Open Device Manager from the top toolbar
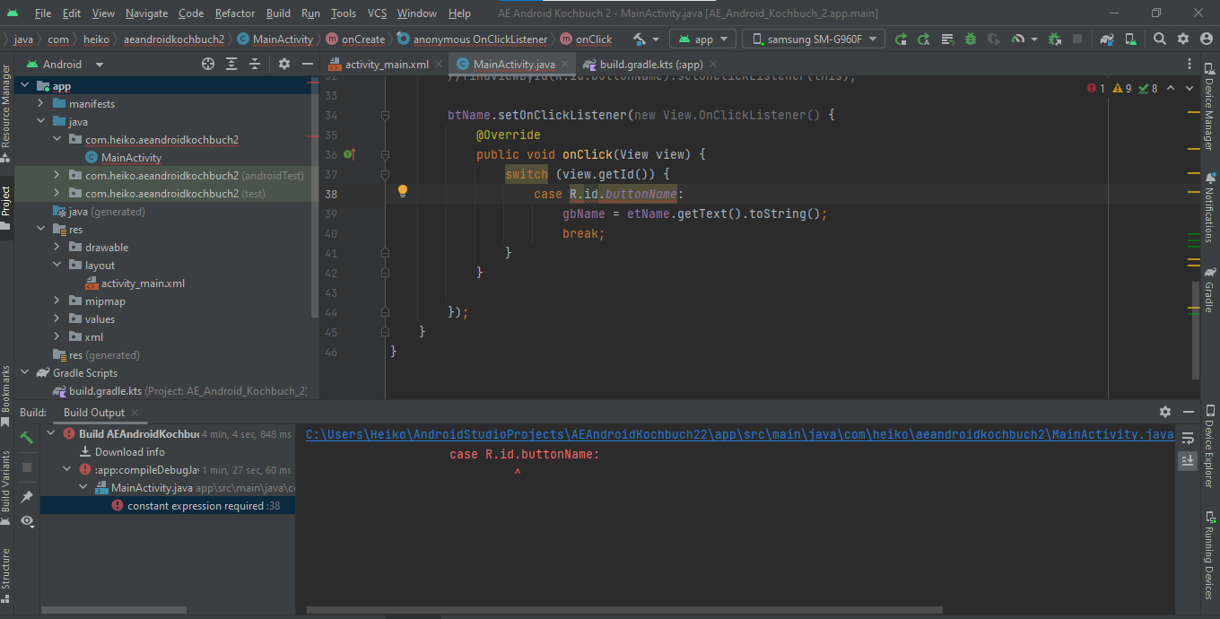 click(1131, 39)
